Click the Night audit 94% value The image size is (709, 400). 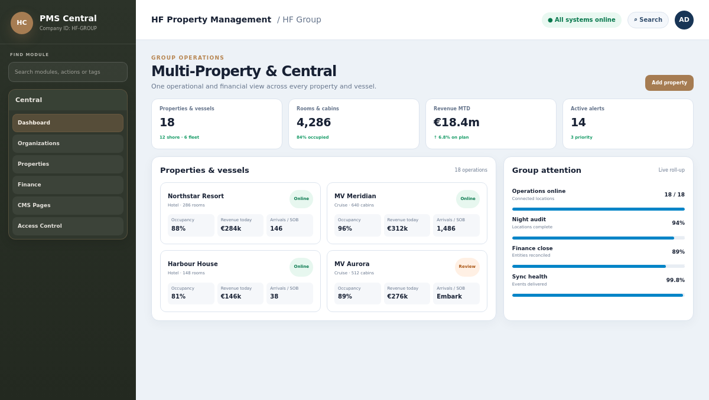pyautogui.click(x=678, y=223)
